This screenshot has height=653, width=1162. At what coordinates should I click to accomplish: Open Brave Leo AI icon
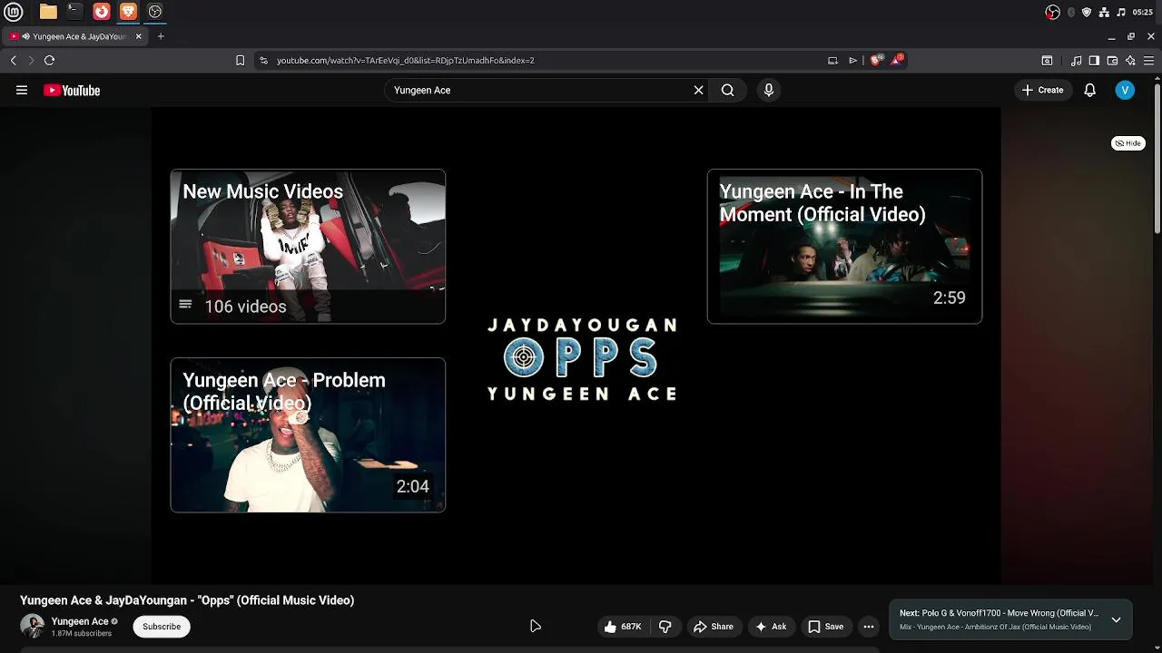[x=1130, y=60]
